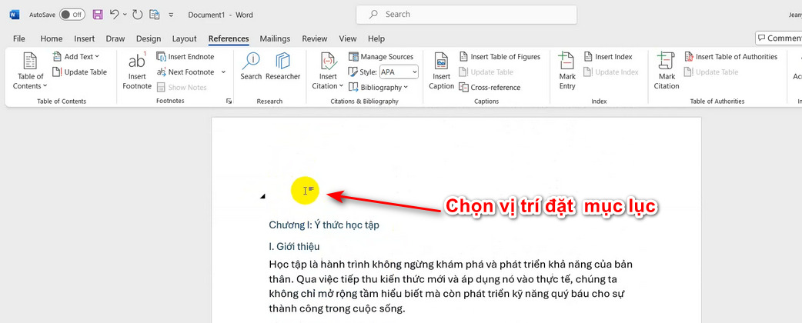Select the References tab
Viewport: 802px width, 323px height.
(229, 39)
